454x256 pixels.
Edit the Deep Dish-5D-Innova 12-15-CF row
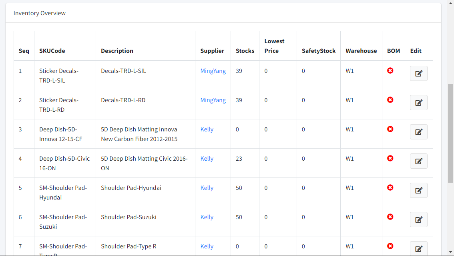[x=419, y=132]
